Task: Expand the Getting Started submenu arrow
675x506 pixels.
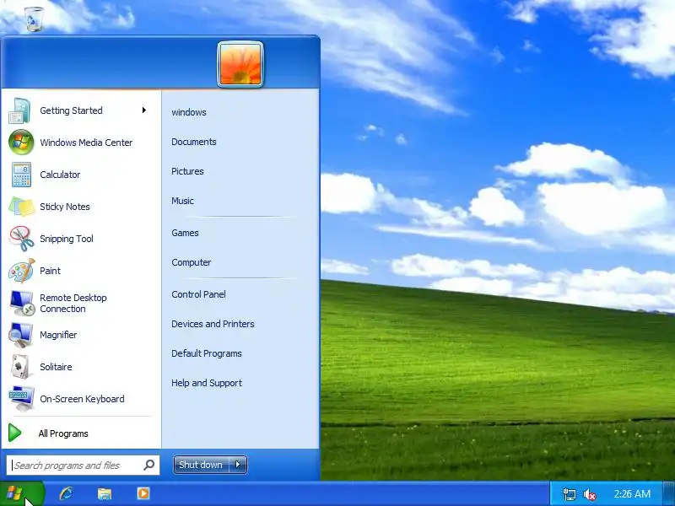Action: click(x=144, y=110)
